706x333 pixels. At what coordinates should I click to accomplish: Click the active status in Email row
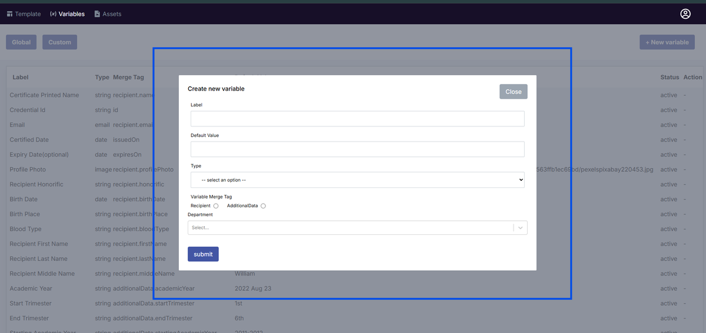point(668,125)
